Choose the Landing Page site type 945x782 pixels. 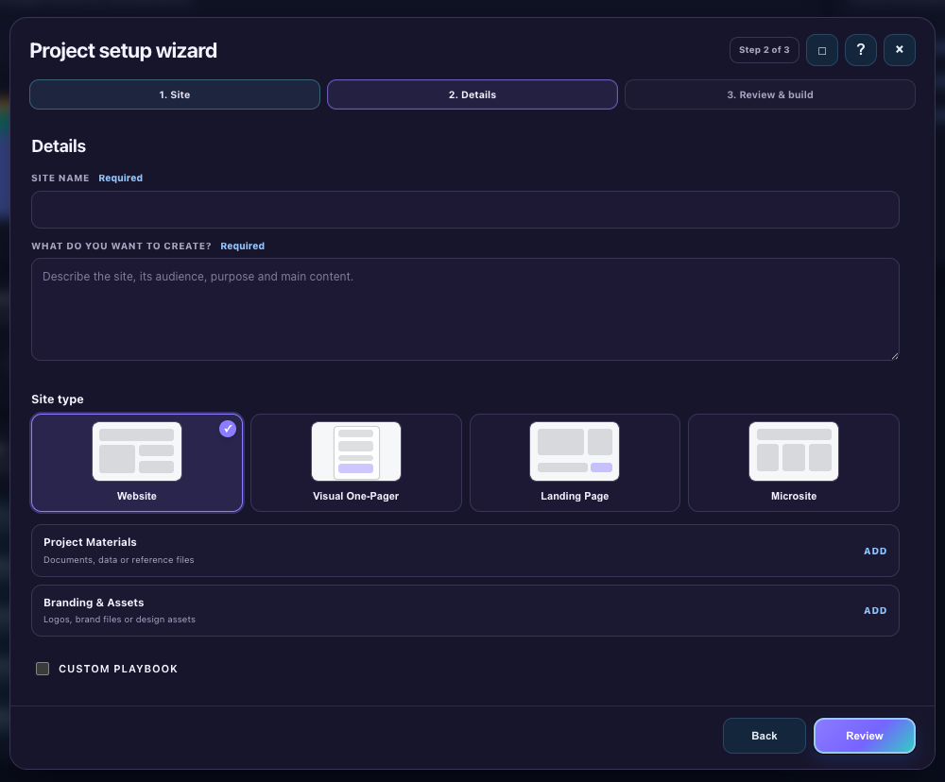coord(575,463)
